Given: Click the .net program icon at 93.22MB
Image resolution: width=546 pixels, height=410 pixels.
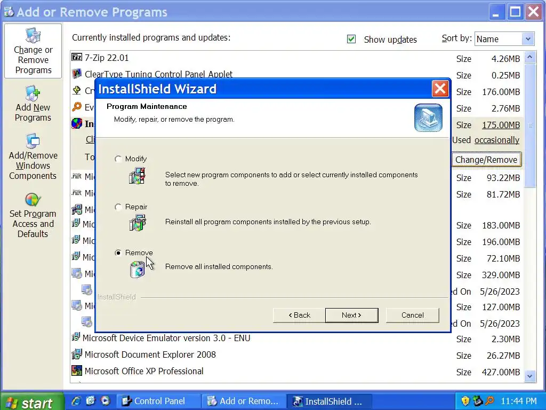Looking at the screenshot, I should (77, 176).
